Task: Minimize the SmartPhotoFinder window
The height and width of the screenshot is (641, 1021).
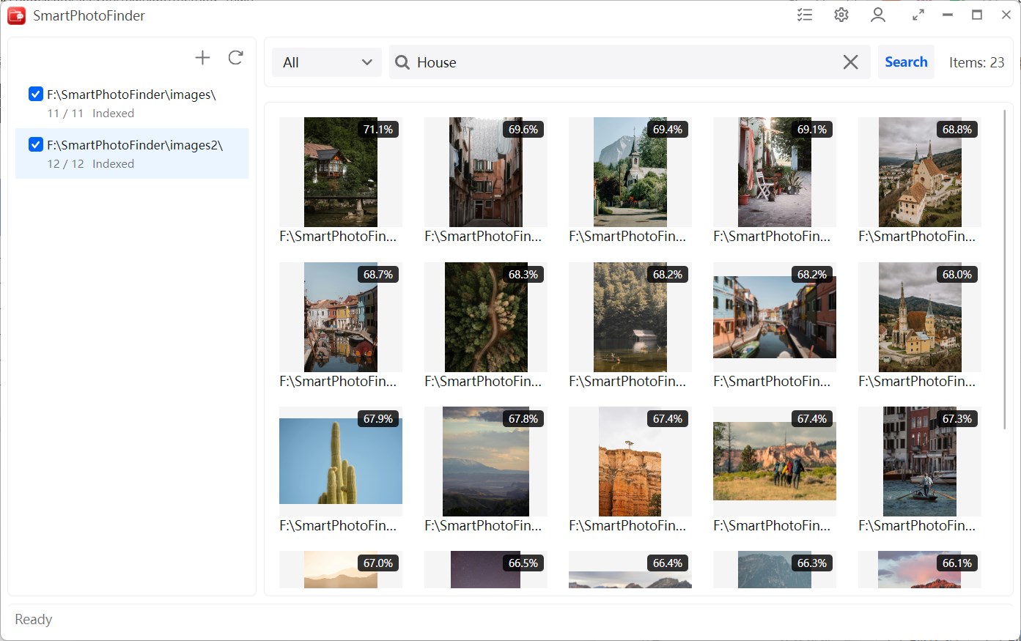Action: coord(948,15)
